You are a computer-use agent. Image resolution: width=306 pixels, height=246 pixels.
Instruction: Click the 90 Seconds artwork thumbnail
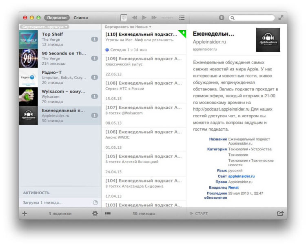[29, 58]
